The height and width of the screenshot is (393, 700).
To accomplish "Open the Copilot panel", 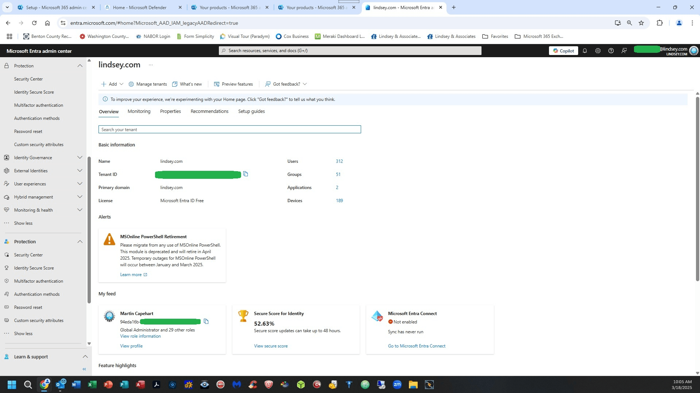I will 563,51.
